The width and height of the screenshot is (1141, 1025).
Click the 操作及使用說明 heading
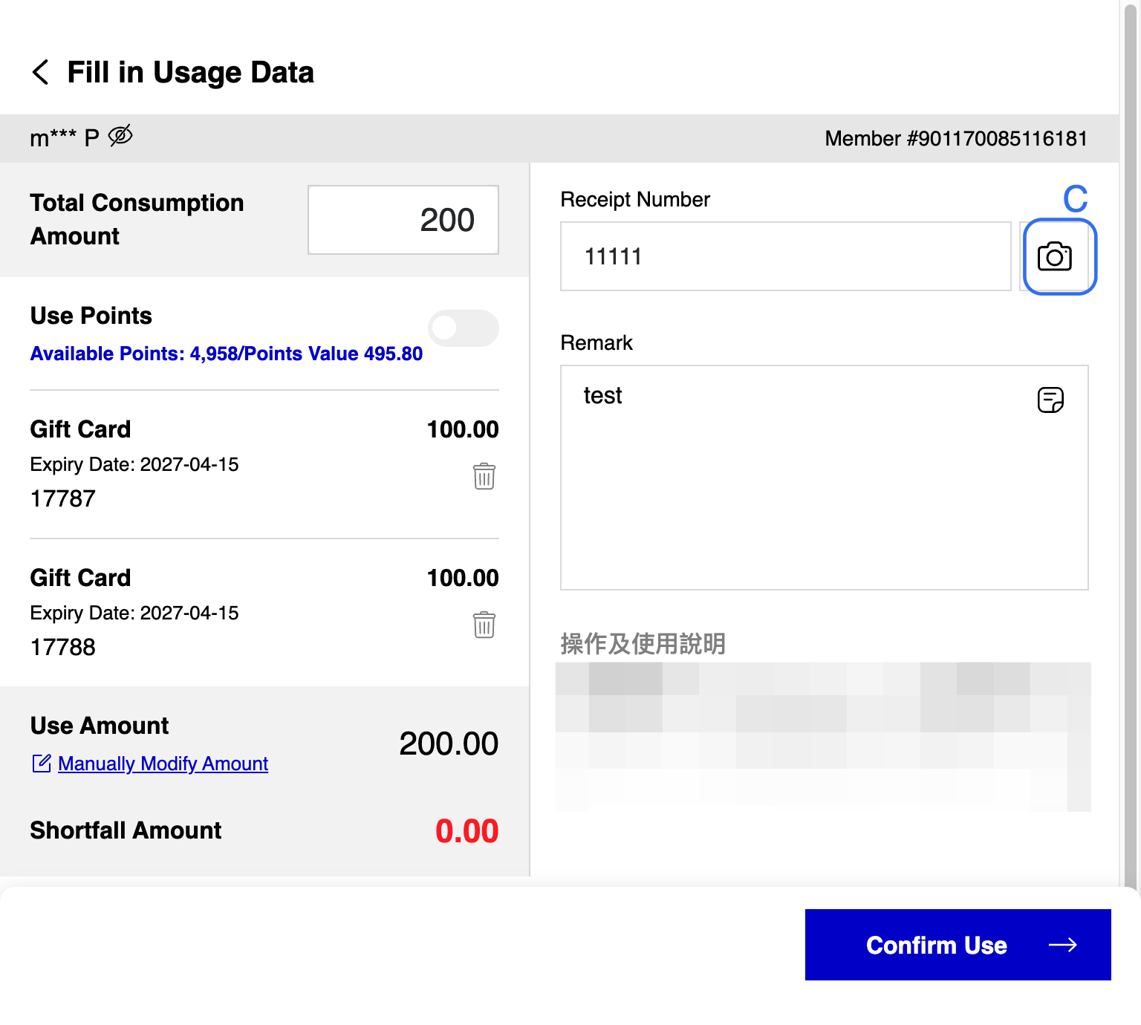[643, 643]
